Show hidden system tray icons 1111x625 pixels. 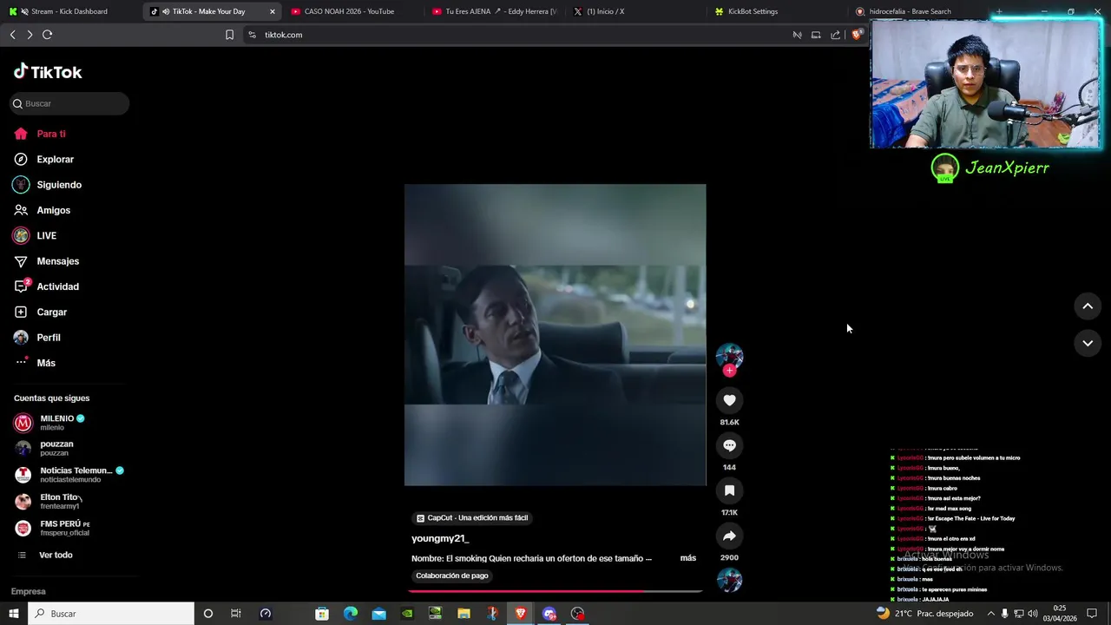[x=991, y=614]
